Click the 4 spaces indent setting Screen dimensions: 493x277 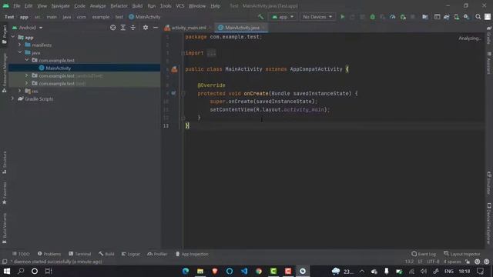pos(452,262)
